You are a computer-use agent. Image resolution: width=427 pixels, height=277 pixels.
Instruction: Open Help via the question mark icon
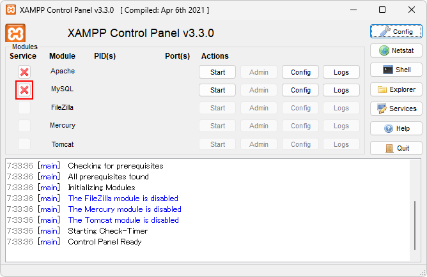[x=396, y=128]
